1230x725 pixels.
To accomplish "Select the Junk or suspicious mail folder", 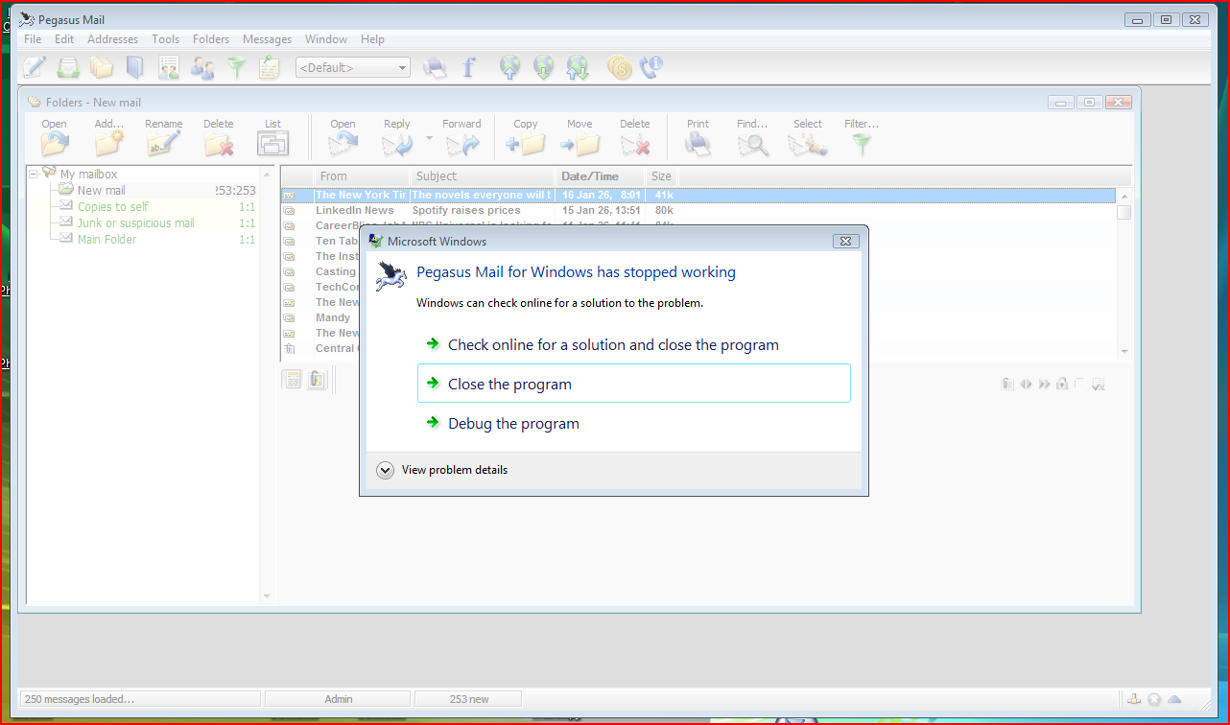I will click(x=135, y=223).
